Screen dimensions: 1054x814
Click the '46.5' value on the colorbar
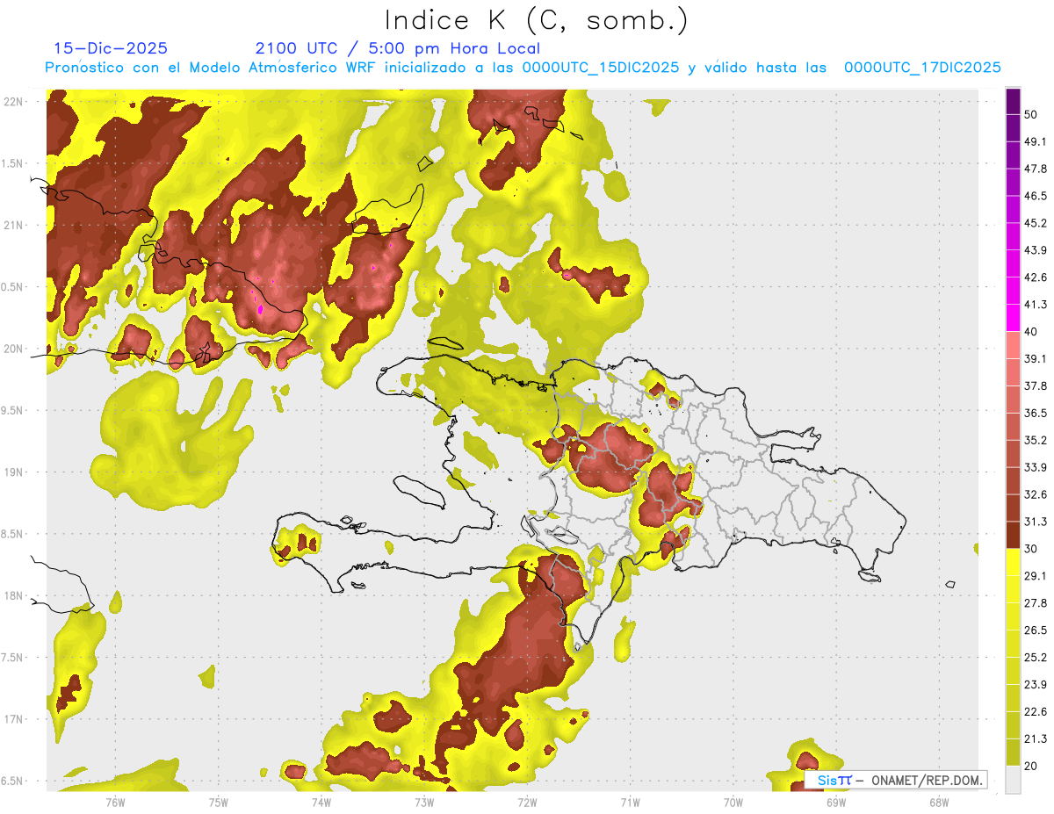coord(1036,196)
